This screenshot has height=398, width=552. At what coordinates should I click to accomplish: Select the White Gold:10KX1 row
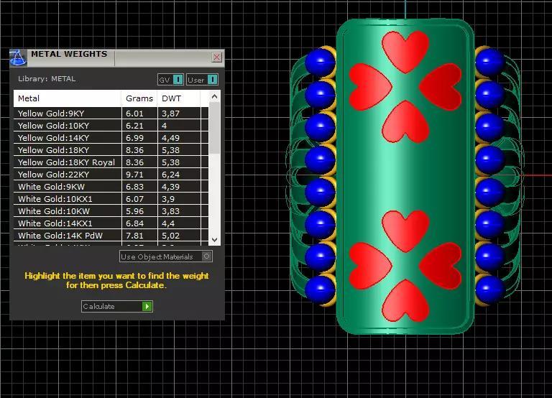pyautogui.click(x=111, y=199)
